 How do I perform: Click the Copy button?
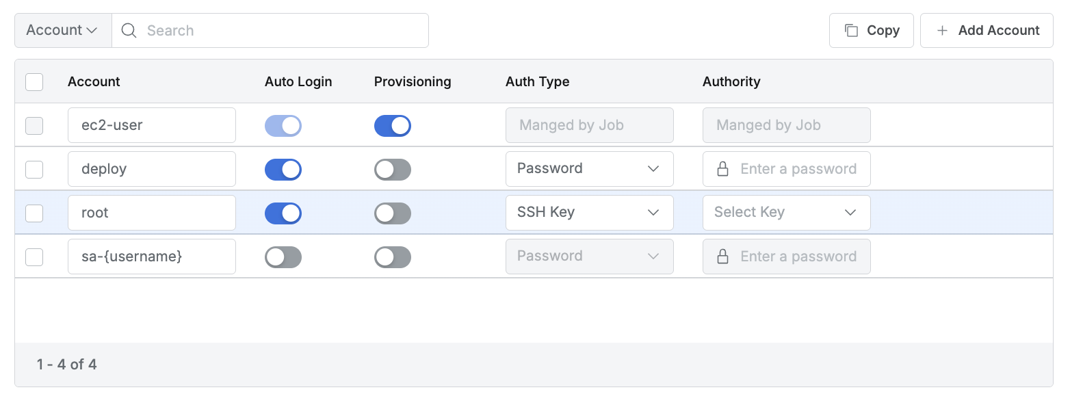(x=871, y=31)
